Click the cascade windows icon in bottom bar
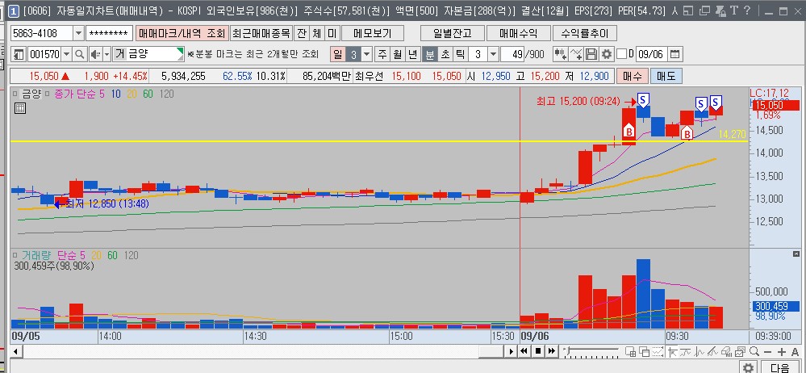806x373 pixels. (644, 352)
